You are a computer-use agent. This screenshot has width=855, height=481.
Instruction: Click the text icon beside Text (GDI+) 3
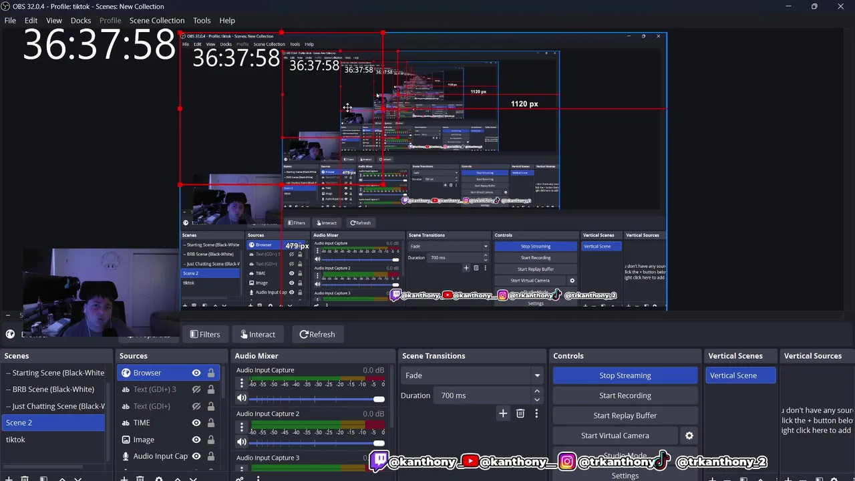click(126, 389)
